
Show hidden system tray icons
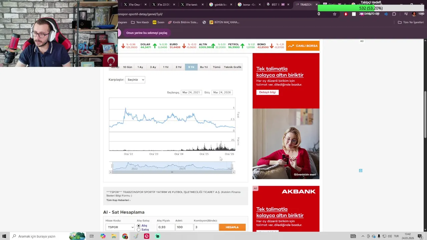point(363,236)
